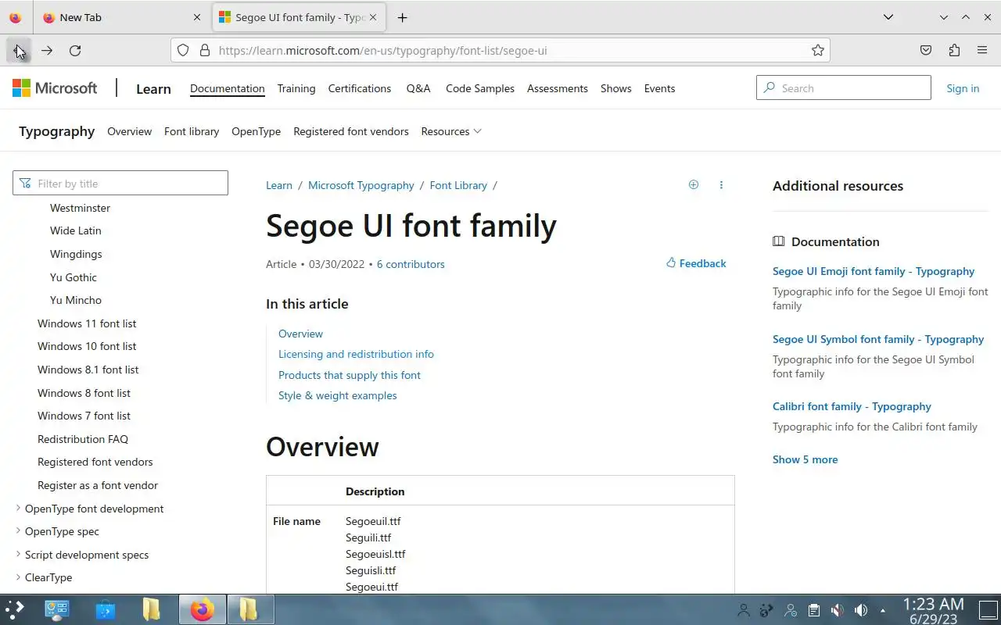This screenshot has height=625, width=1001.
Task: Open the tracking protection shield icon
Action: tap(183, 50)
